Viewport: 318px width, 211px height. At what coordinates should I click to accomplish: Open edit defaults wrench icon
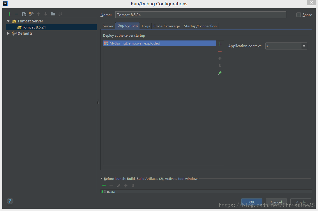coord(31,14)
